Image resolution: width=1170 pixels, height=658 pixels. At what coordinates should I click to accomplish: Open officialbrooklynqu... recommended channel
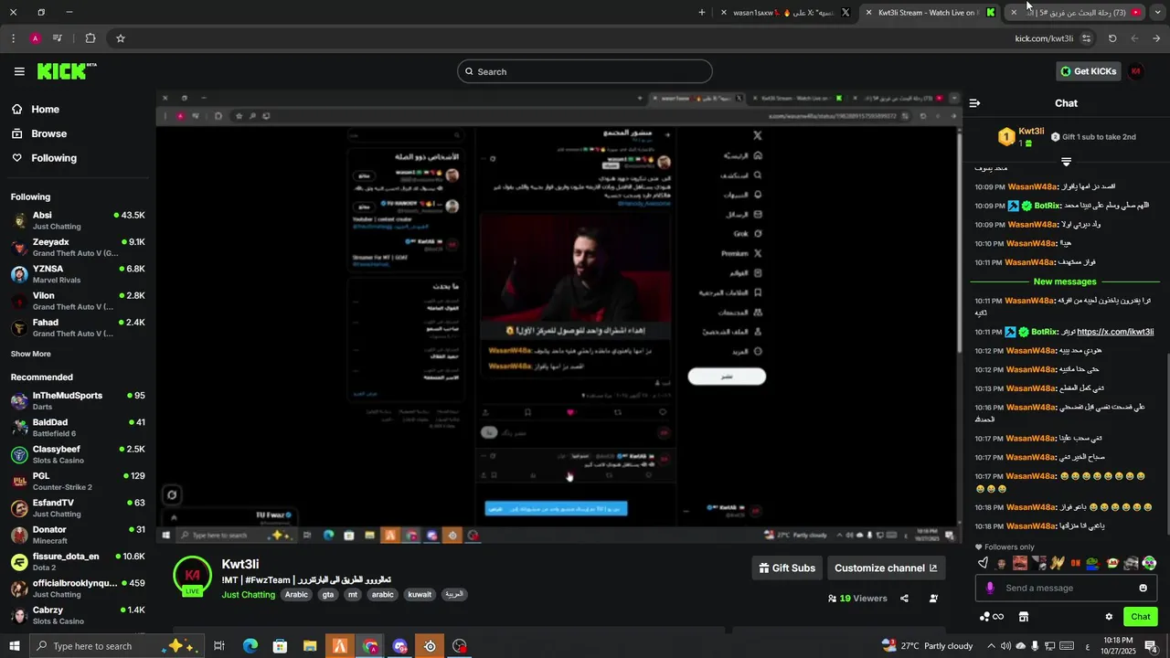[78, 588]
